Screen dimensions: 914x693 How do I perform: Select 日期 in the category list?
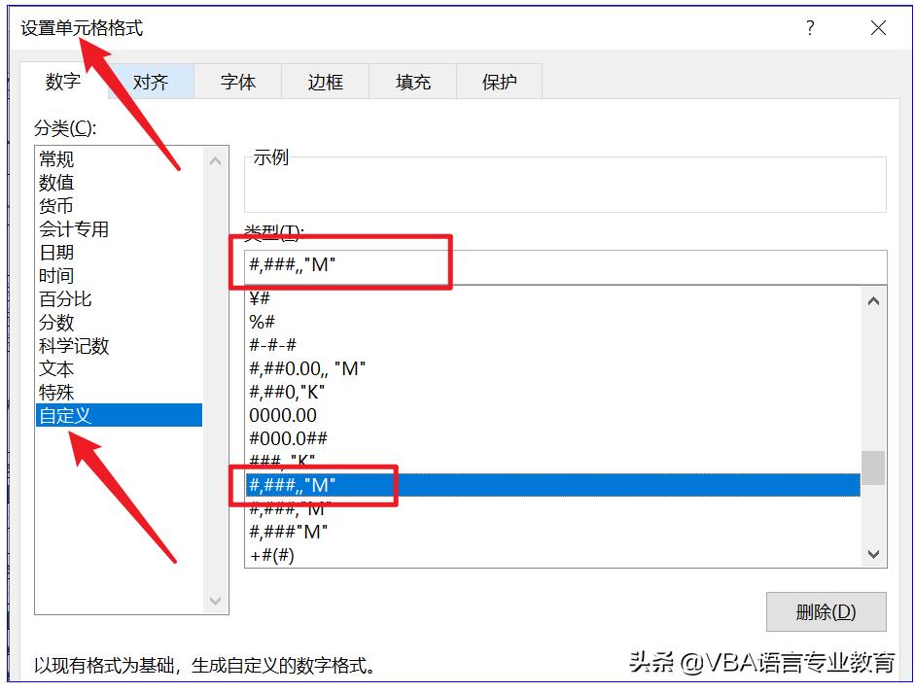coord(55,252)
